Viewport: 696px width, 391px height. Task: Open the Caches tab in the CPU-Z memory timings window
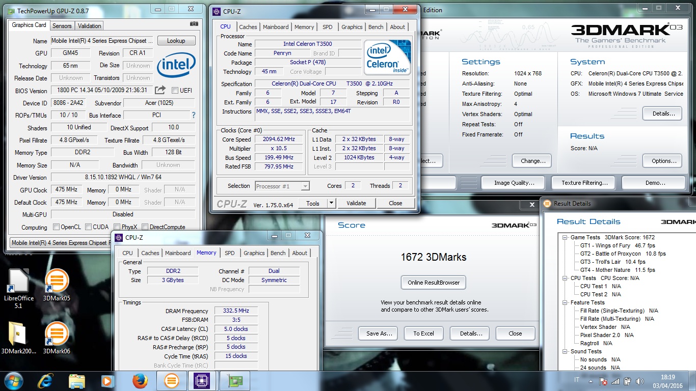point(150,253)
